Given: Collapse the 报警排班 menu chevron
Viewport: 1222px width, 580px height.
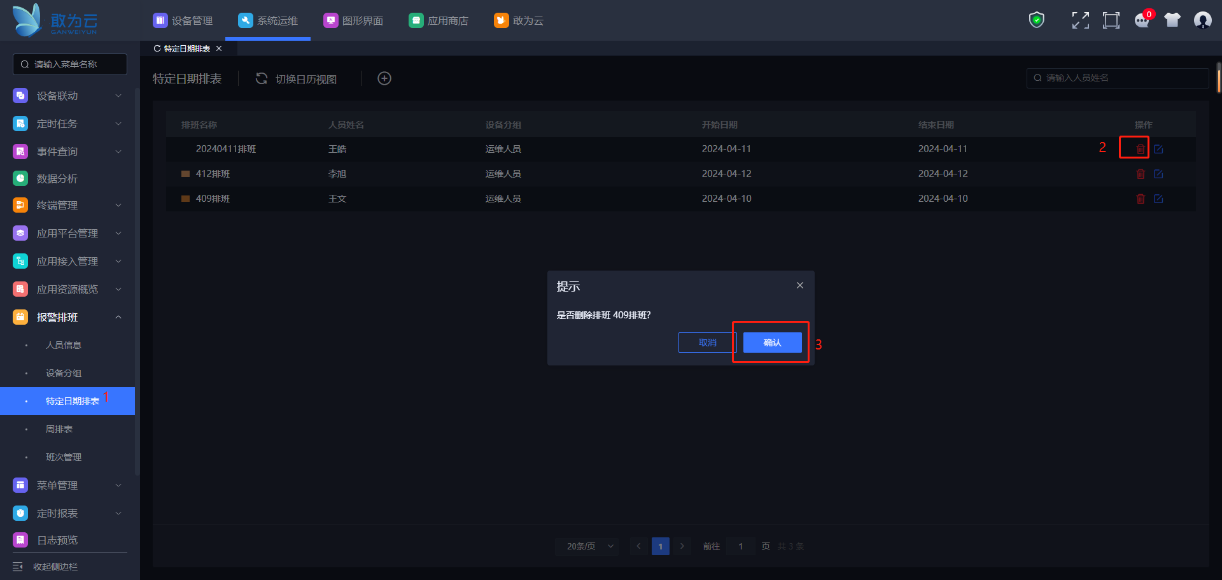Looking at the screenshot, I should (118, 317).
